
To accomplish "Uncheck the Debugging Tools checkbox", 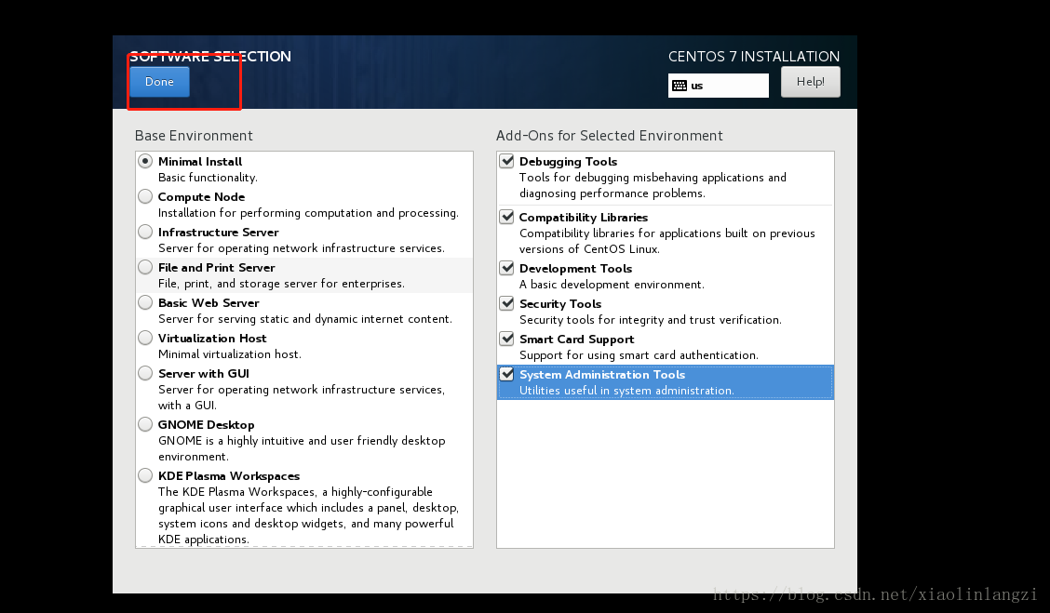I will (x=507, y=162).
